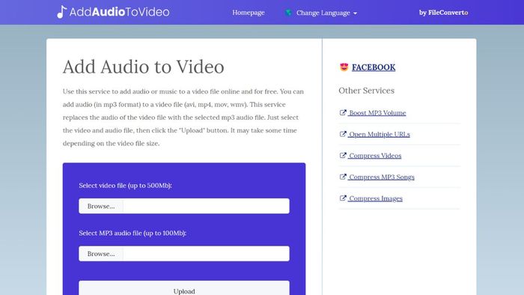Viewport: 524px width, 295px height.
Task: Click the music note logo icon
Action: [62, 12]
